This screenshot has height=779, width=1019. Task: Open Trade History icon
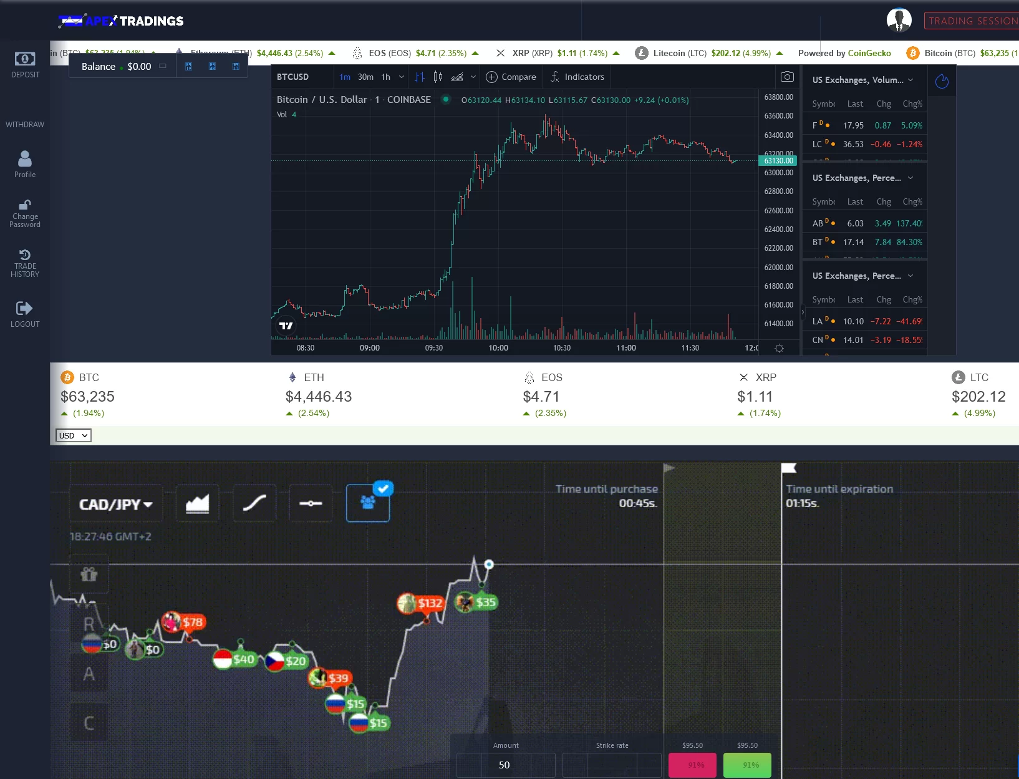tap(25, 254)
